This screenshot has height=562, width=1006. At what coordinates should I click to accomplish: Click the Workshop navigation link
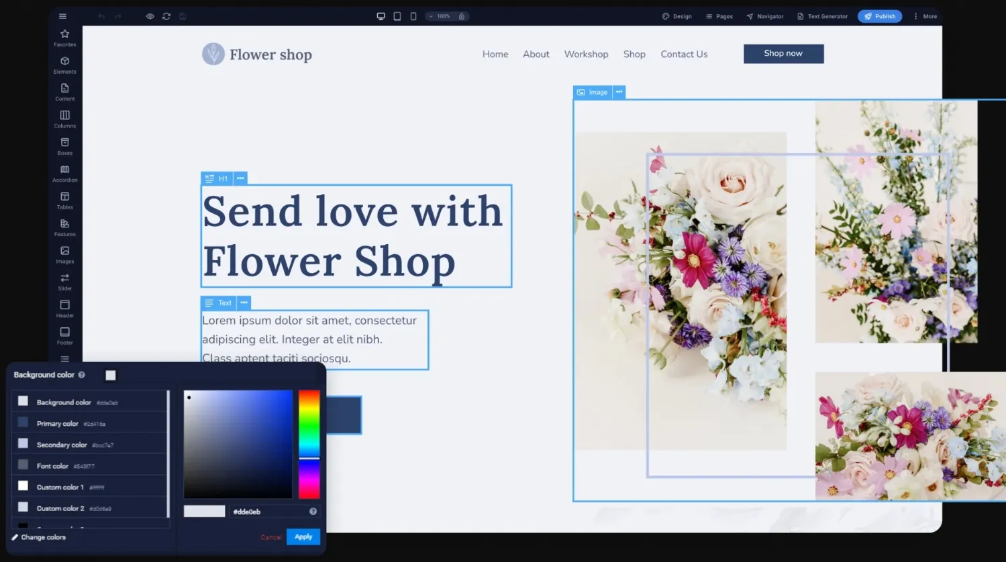pyautogui.click(x=586, y=54)
